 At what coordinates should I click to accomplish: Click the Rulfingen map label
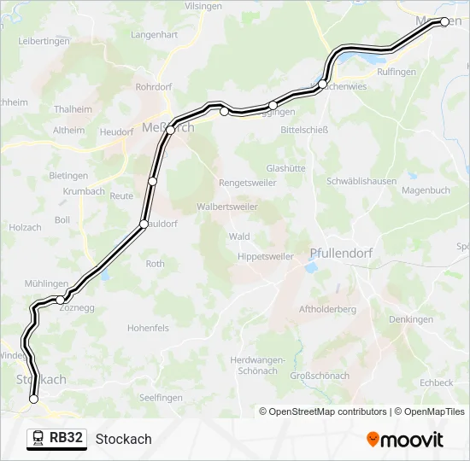pyautogui.click(x=397, y=72)
